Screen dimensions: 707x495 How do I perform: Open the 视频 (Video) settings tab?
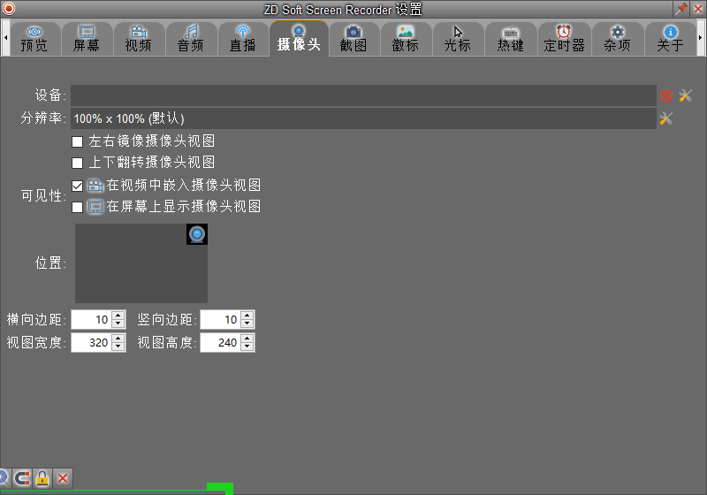point(139,39)
